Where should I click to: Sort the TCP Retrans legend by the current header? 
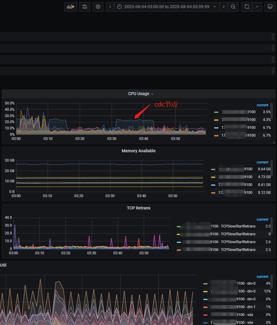click(262, 219)
